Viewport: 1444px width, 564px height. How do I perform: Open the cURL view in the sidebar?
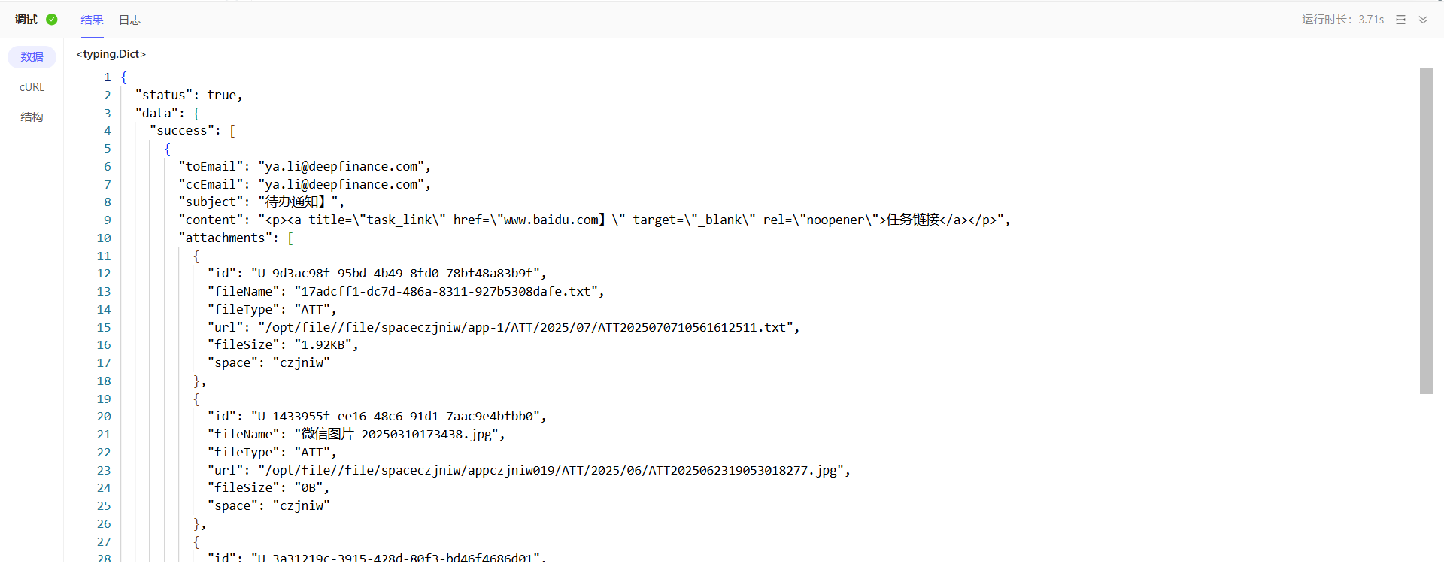[x=32, y=87]
